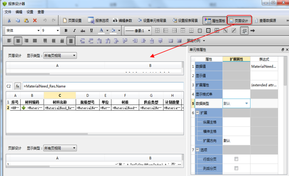Justify cell text horizontally

click(35, 41)
